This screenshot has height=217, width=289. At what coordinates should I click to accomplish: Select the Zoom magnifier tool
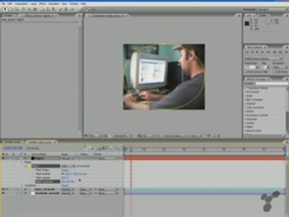16,9
